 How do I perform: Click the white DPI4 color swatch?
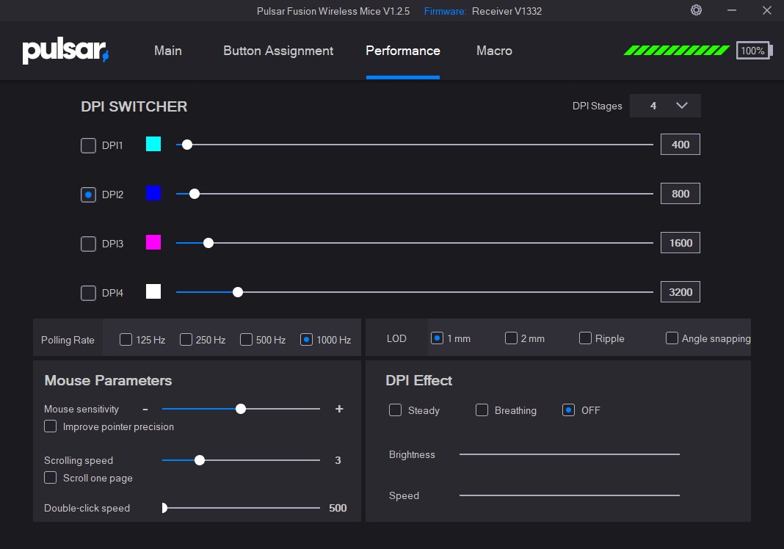pyautogui.click(x=153, y=291)
